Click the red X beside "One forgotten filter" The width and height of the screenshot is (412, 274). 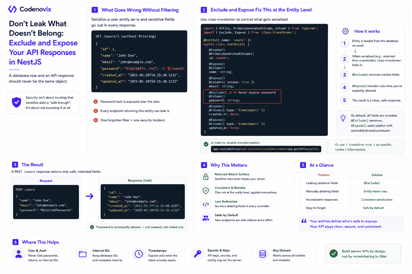pyautogui.click(x=95, y=120)
